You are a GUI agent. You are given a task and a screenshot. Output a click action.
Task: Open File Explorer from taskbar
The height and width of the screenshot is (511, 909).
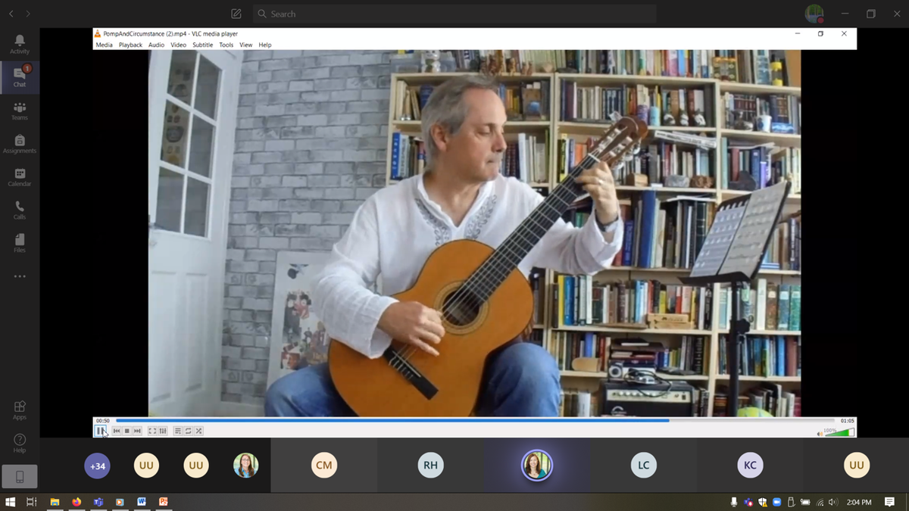click(55, 502)
